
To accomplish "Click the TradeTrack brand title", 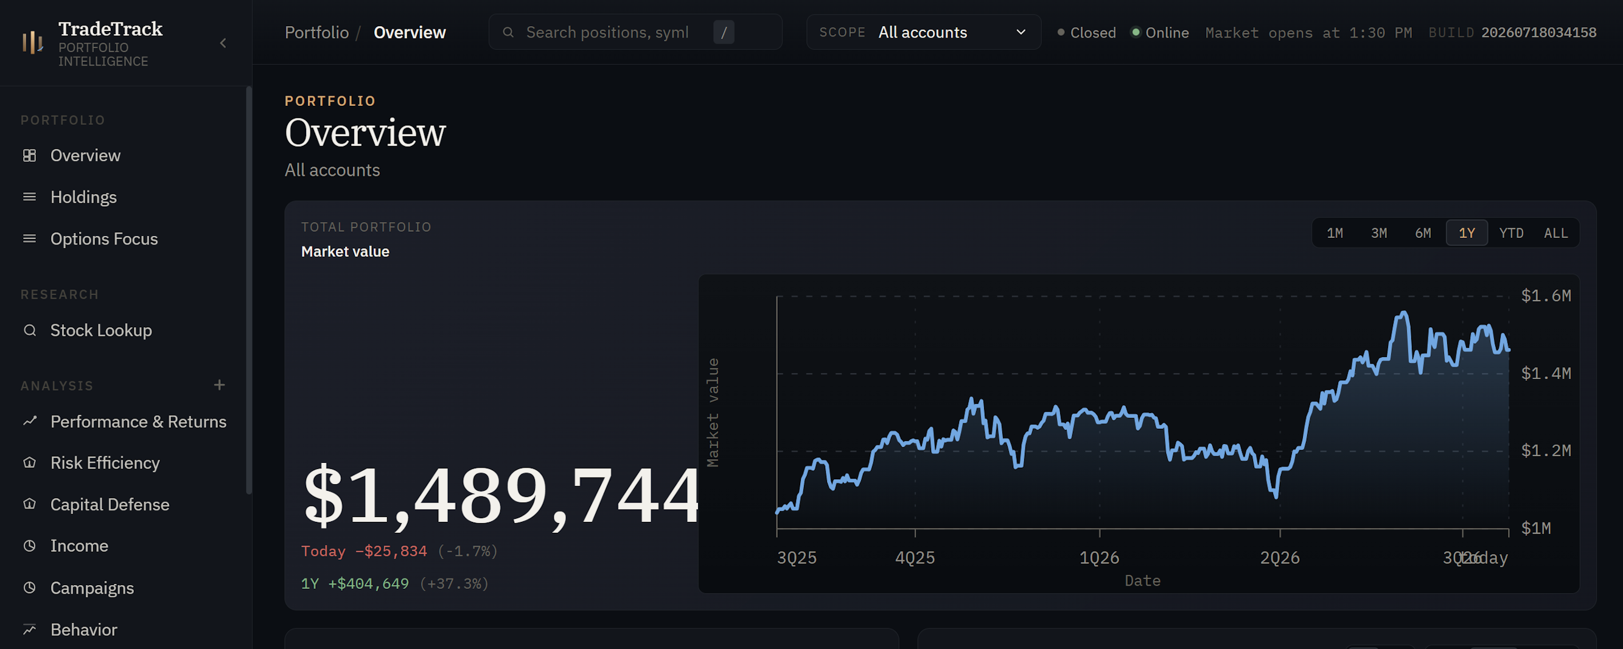I will [110, 29].
